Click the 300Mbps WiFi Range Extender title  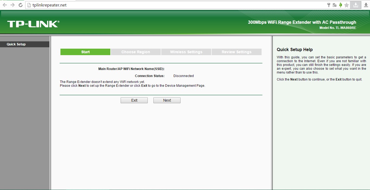pos(302,22)
